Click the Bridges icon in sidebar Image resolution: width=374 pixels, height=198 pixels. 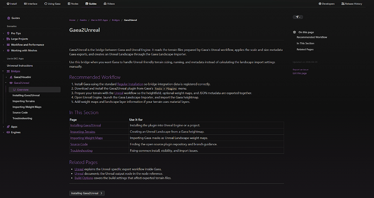pos(8,71)
